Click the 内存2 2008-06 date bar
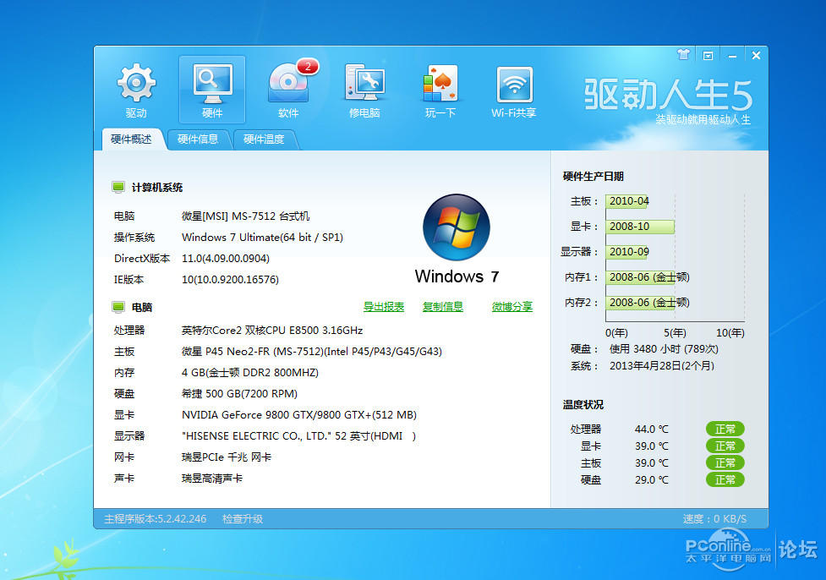 click(641, 303)
